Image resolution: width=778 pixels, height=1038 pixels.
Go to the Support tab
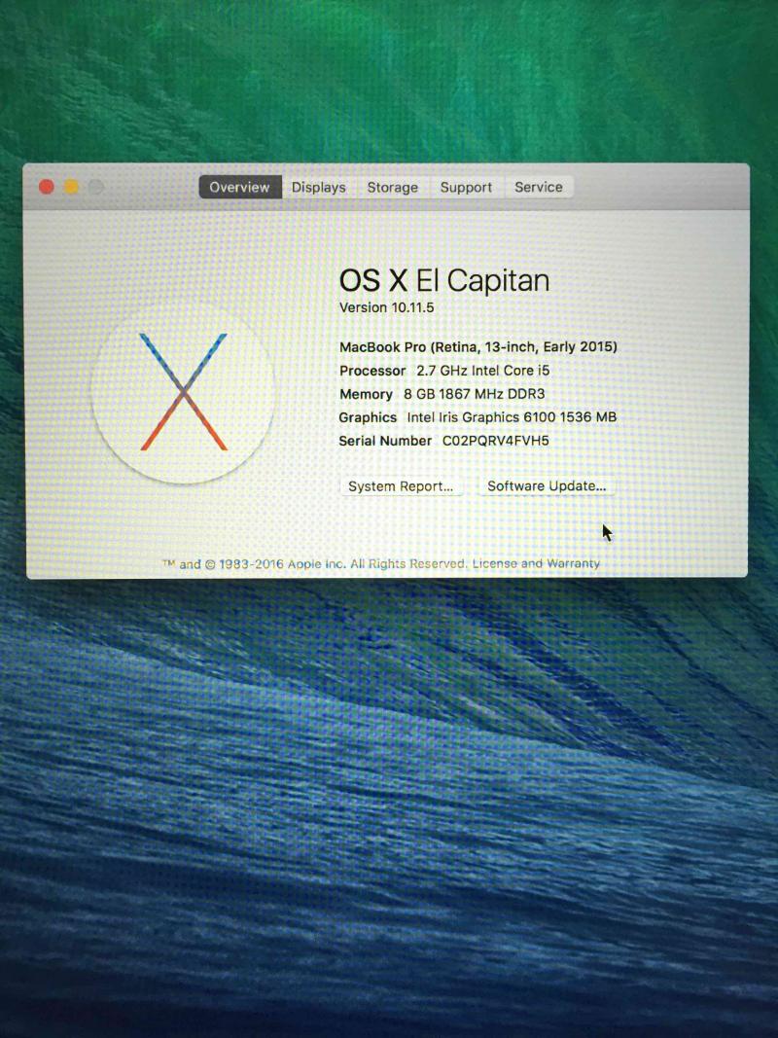coord(466,187)
